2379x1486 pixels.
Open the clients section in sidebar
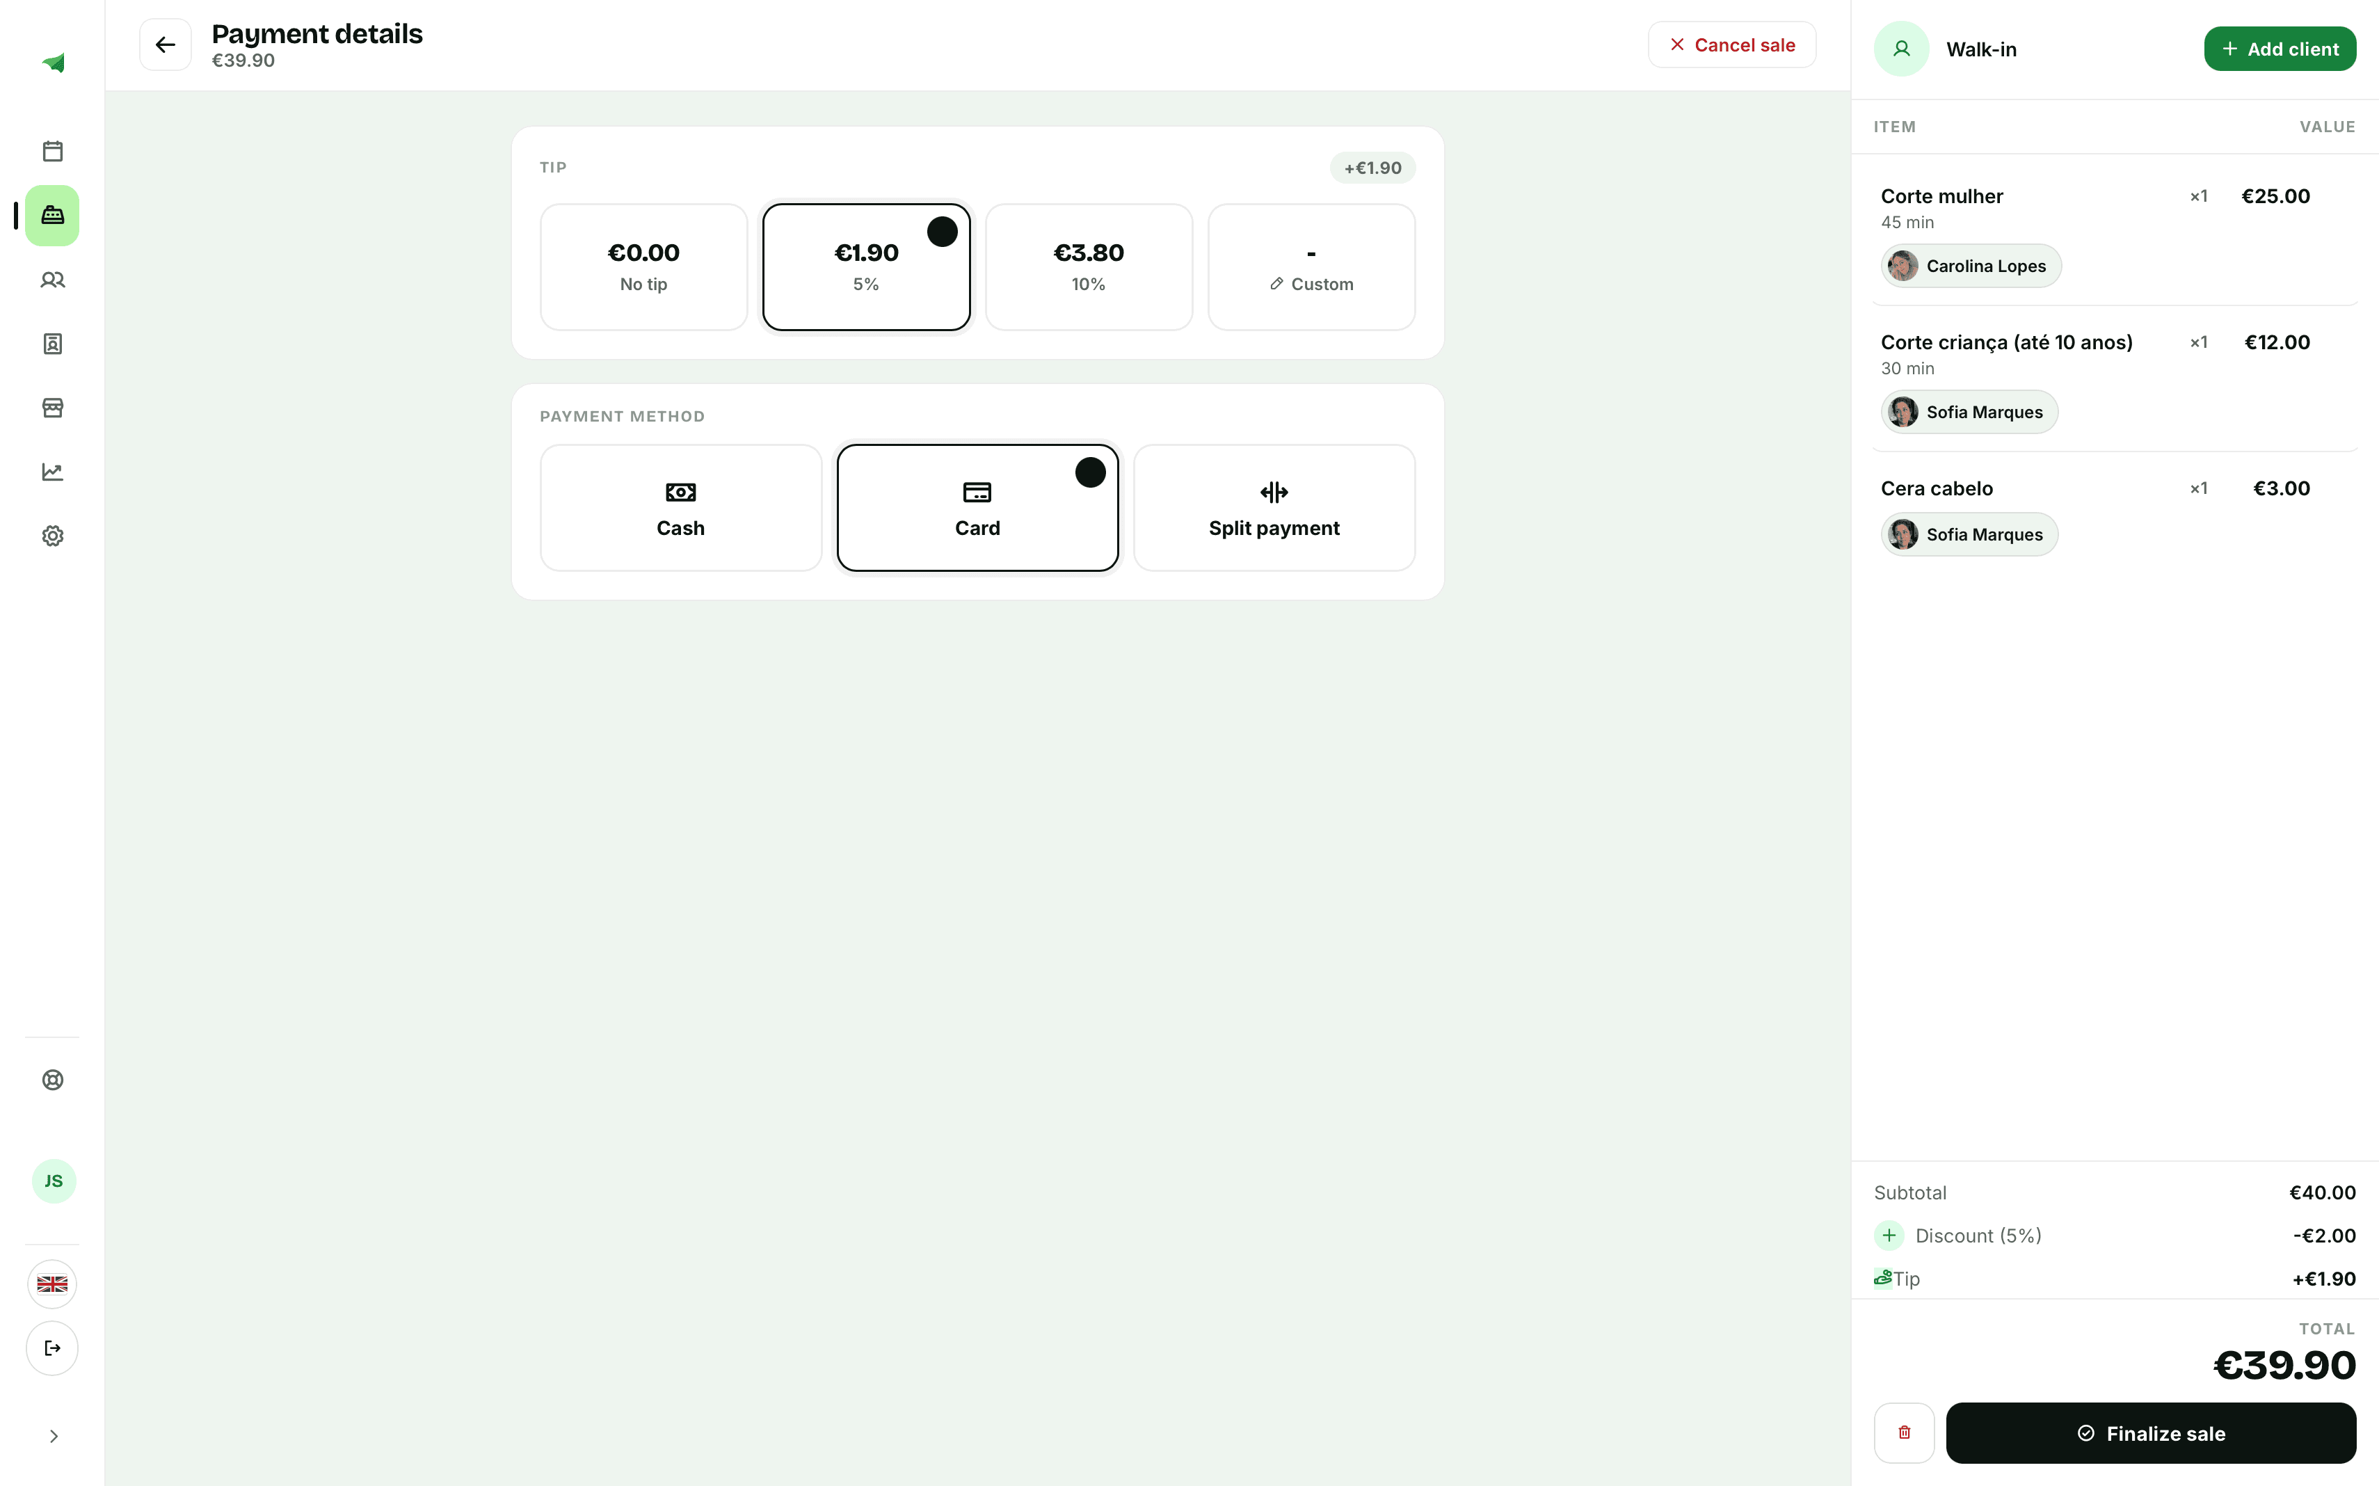[53, 280]
